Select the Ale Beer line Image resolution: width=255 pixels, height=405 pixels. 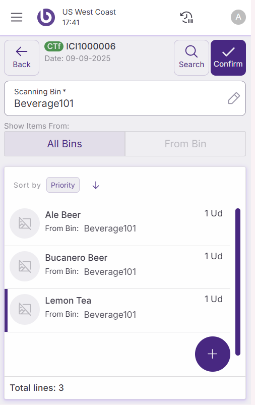tap(117, 224)
